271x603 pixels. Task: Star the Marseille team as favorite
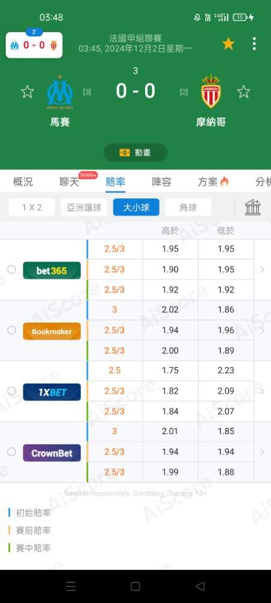click(x=27, y=92)
